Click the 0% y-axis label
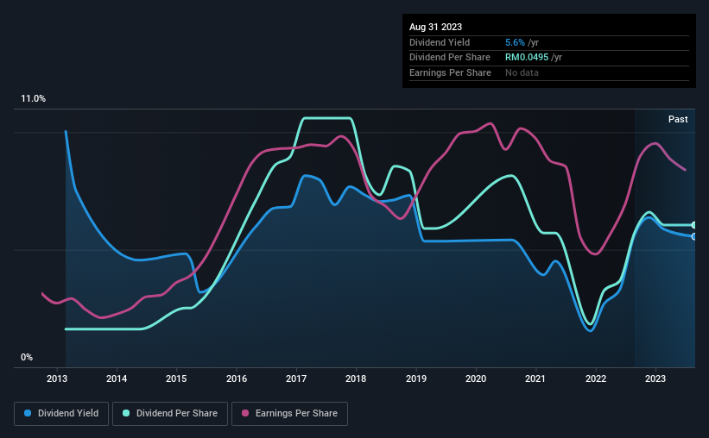 click(x=27, y=357)
